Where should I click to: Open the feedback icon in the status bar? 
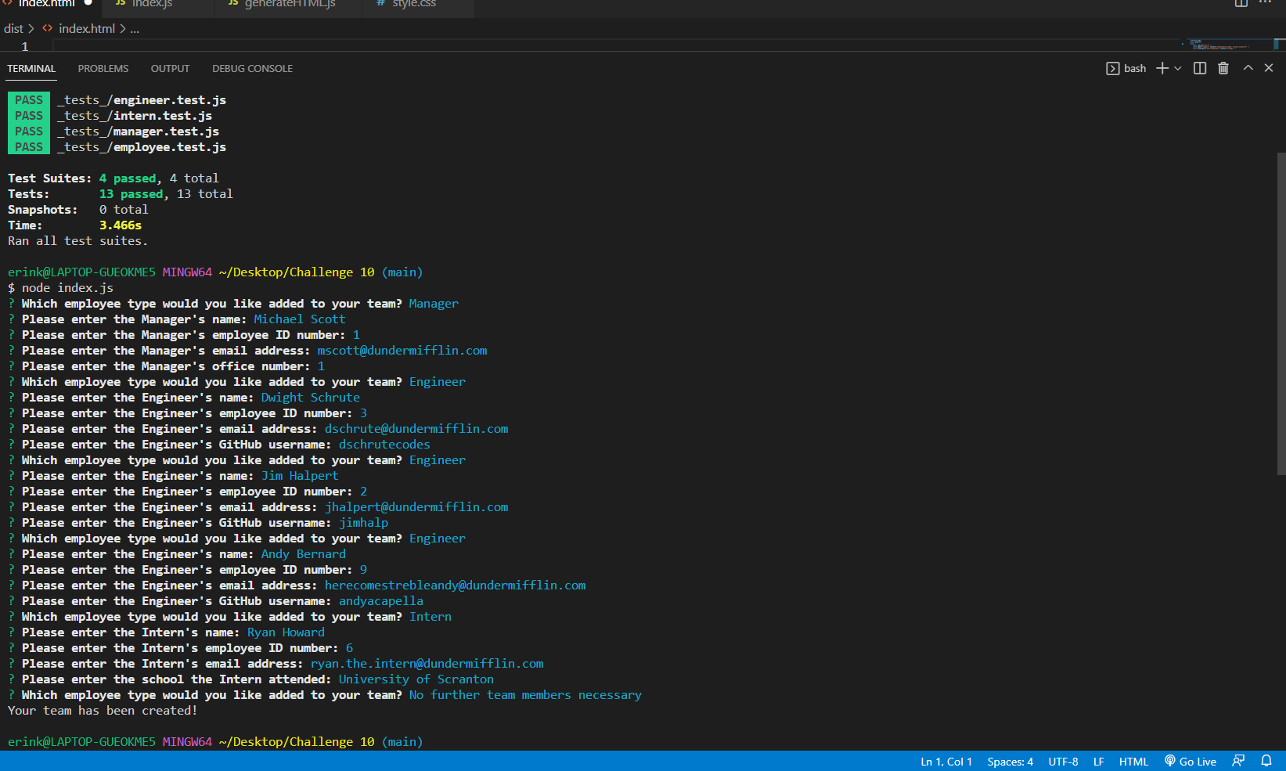point(1238,761)
